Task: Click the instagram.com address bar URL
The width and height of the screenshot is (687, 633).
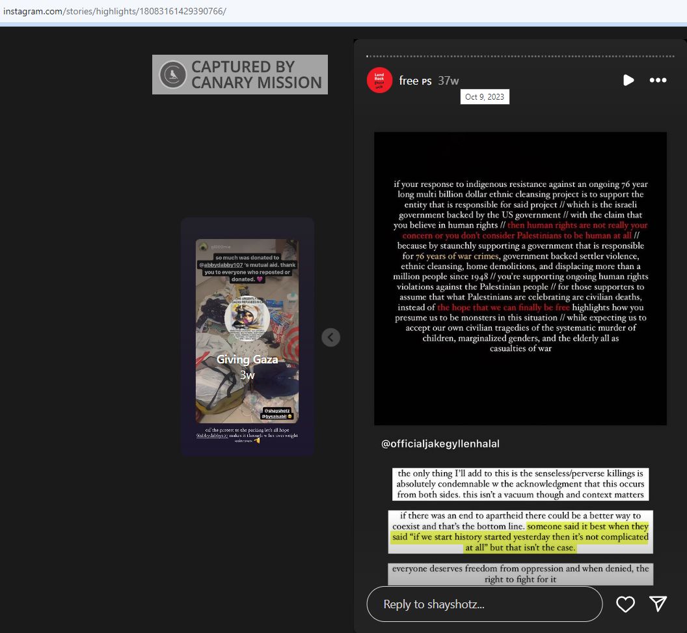Action: pos(114,12)
